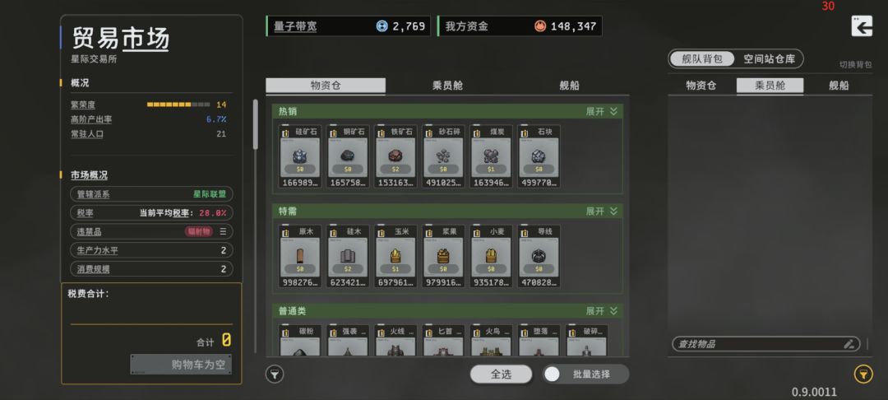Click the 税费合计 label
Viewport: 888px width, 400px height.
[x=88, y=294]
